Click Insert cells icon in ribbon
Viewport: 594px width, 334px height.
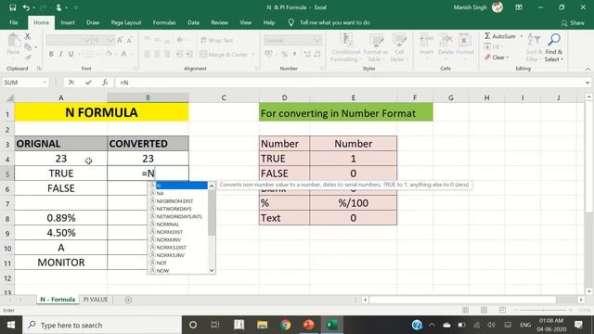pos(427,39)
